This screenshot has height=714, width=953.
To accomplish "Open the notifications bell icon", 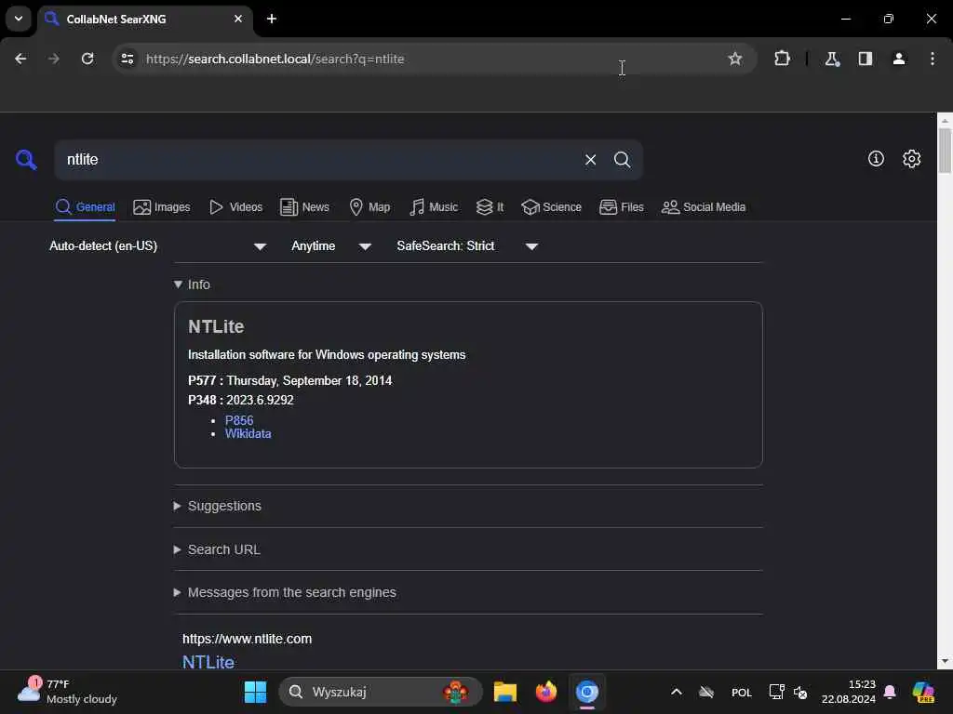I will click(890, 692).
